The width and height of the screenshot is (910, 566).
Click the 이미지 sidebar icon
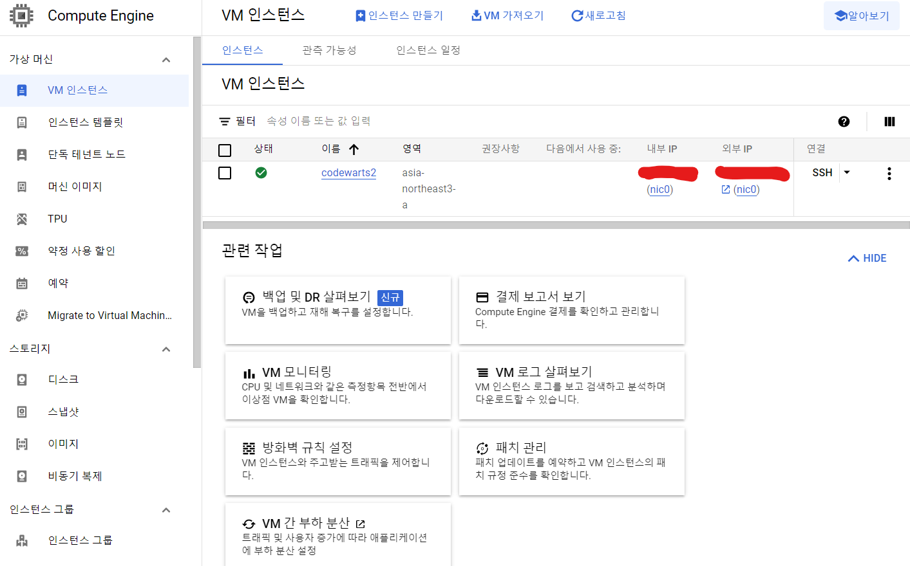coord(22,444)
